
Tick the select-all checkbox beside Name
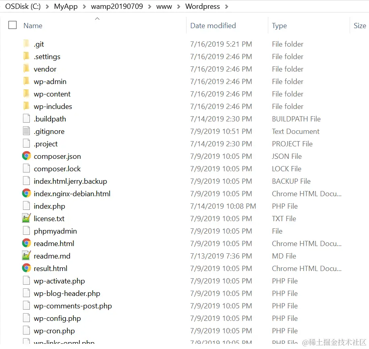(12, 25)
